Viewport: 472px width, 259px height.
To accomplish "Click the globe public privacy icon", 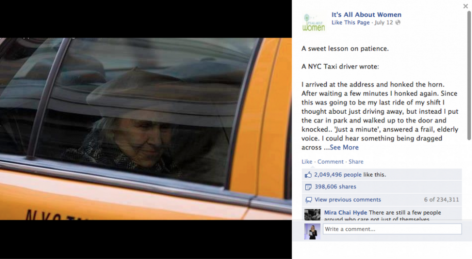I will (398, 23).
